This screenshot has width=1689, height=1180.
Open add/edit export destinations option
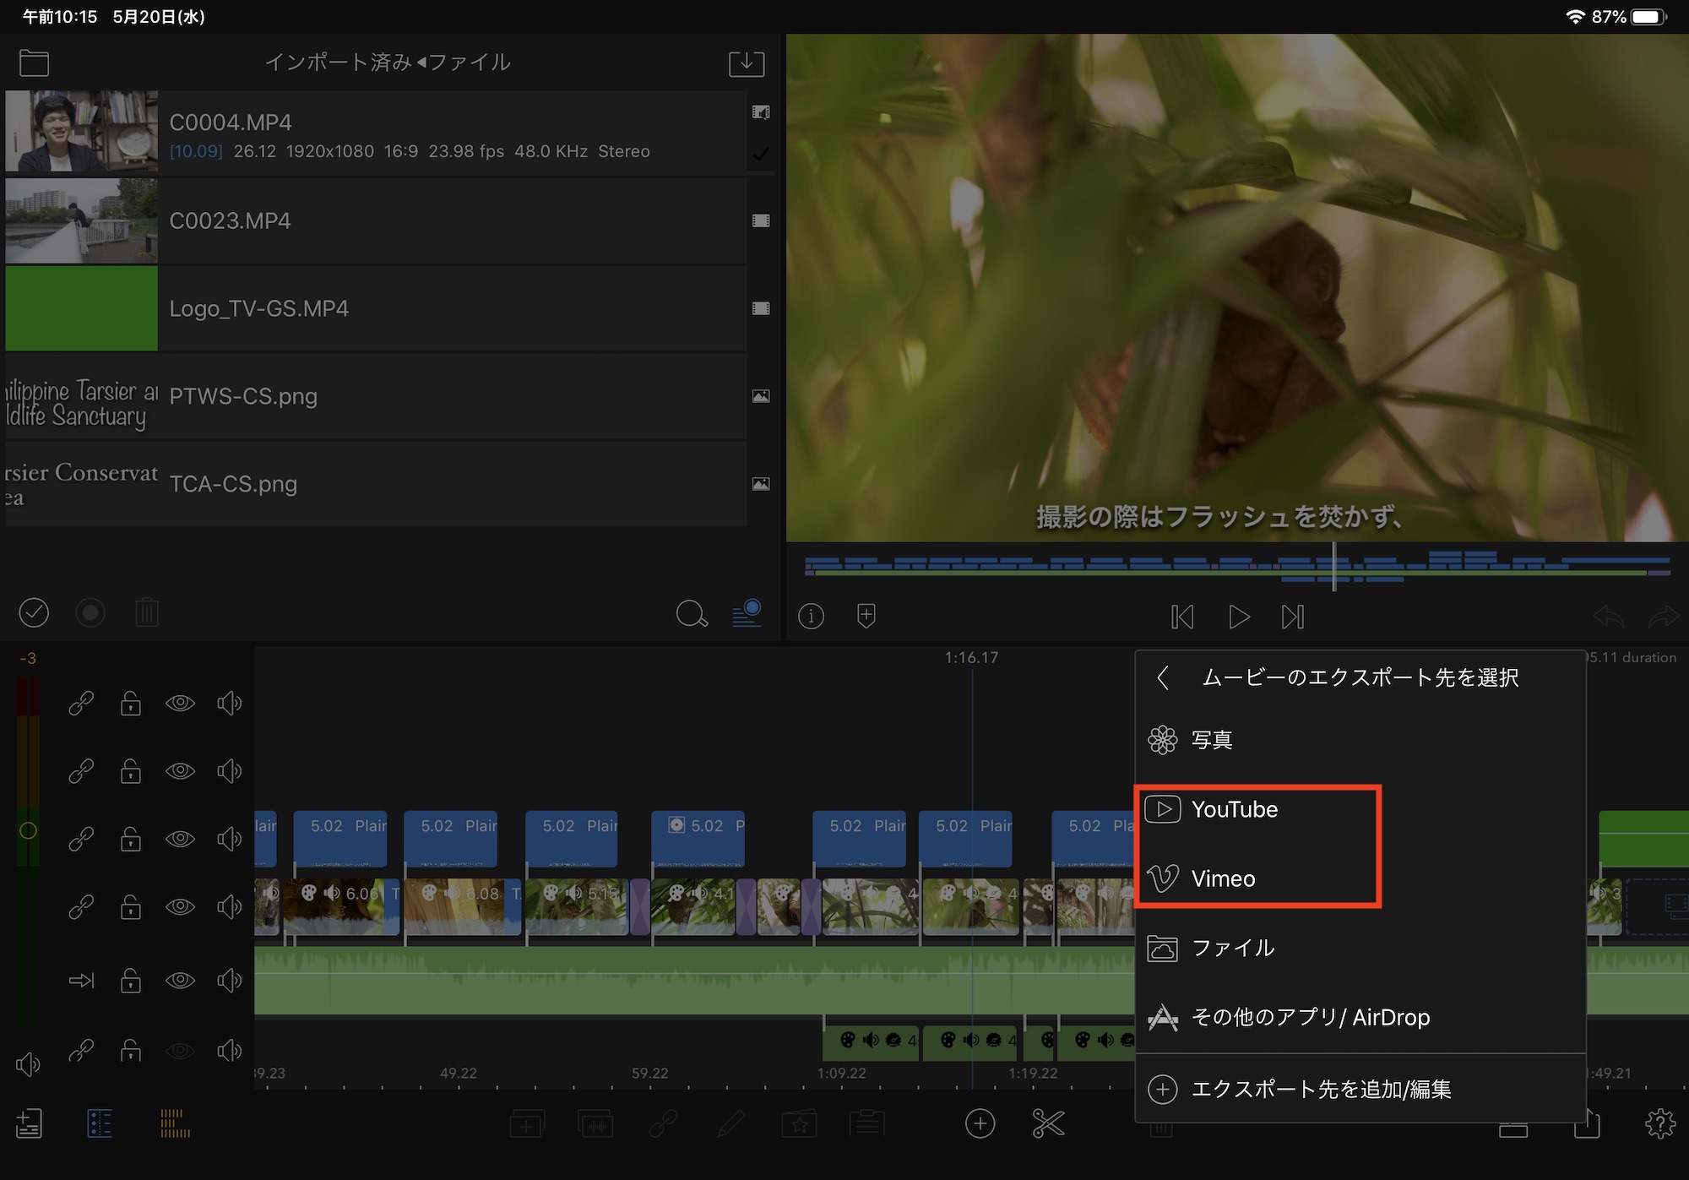click(x=1320, y=1089)
